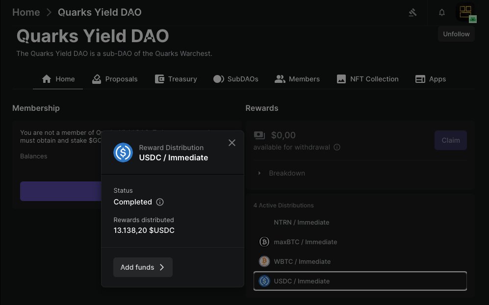Viewport: 489px width, 305px height.
Task: Click the Proposals tab ballot icon
Action: (x=97, y=79)
